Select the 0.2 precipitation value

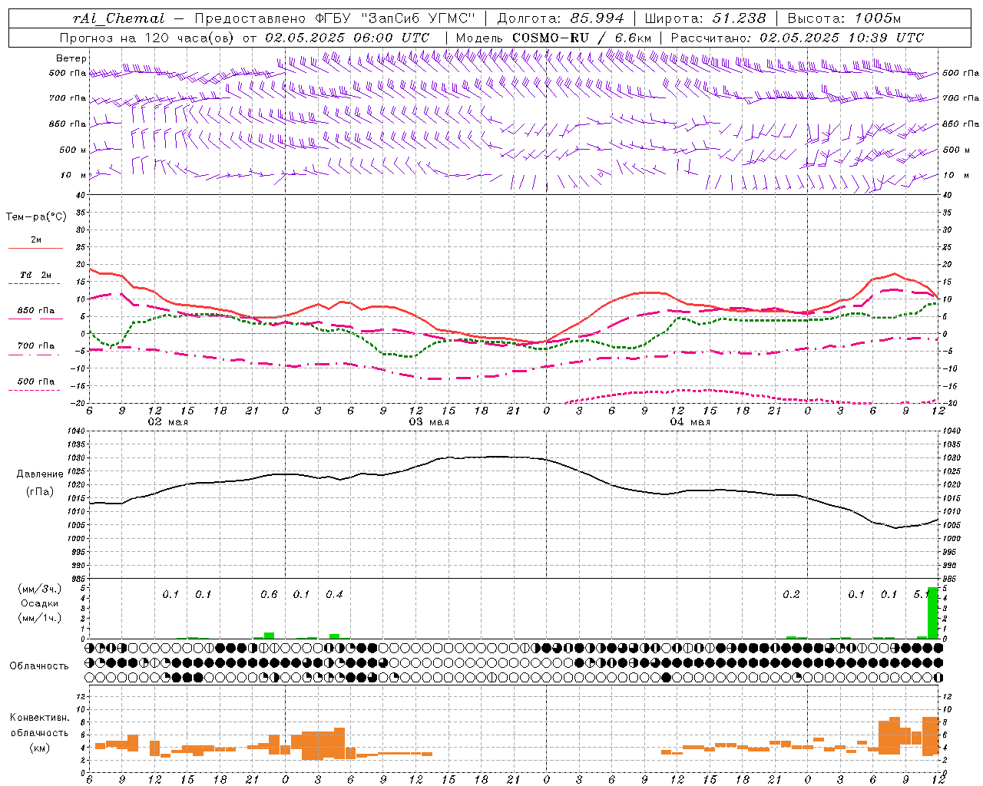point(791,595)
